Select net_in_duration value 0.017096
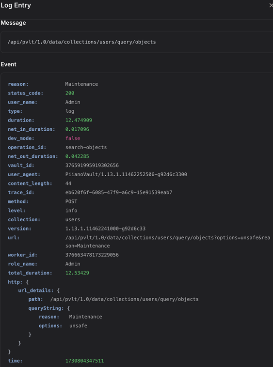This screenshot has height=367, width=273. click(x=77, y=129)
